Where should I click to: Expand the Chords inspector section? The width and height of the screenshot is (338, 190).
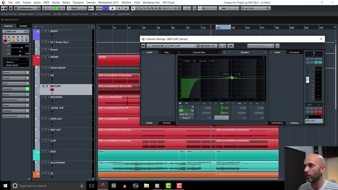tap(16, 72)
